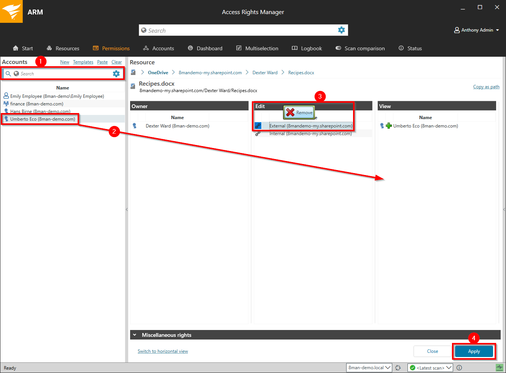Click the green plus icon beside Umberto Eco

click(388, 126)
